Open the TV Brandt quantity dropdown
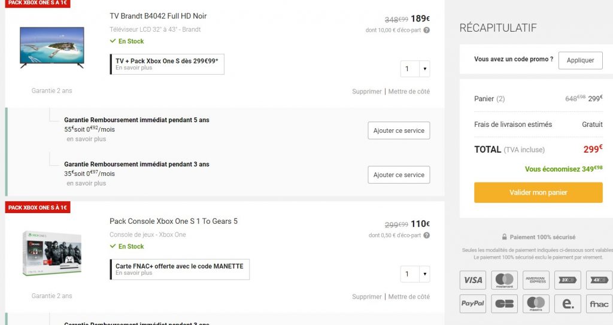 (415, 69)
